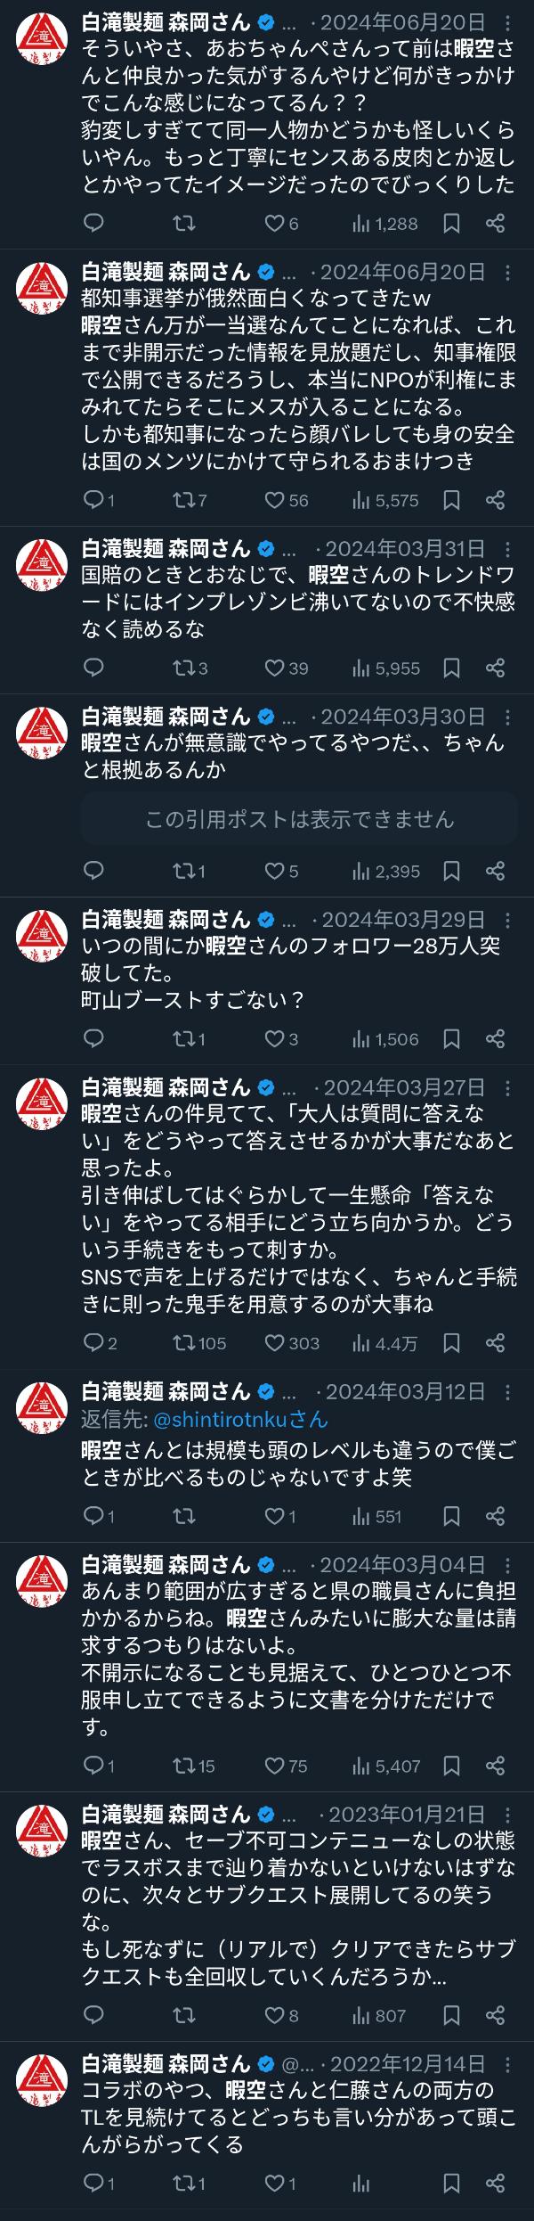The height and width of the screenshot is (2221, 534).
Task: Repost the post with 105 reposts
Action: click(x=185, y=1342)
